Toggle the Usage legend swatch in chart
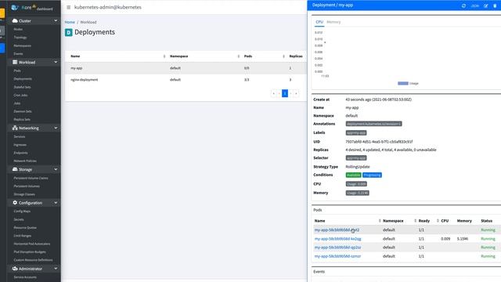This screenshot has width=501, height=282. pyautogui.click(x=403, y=84)
